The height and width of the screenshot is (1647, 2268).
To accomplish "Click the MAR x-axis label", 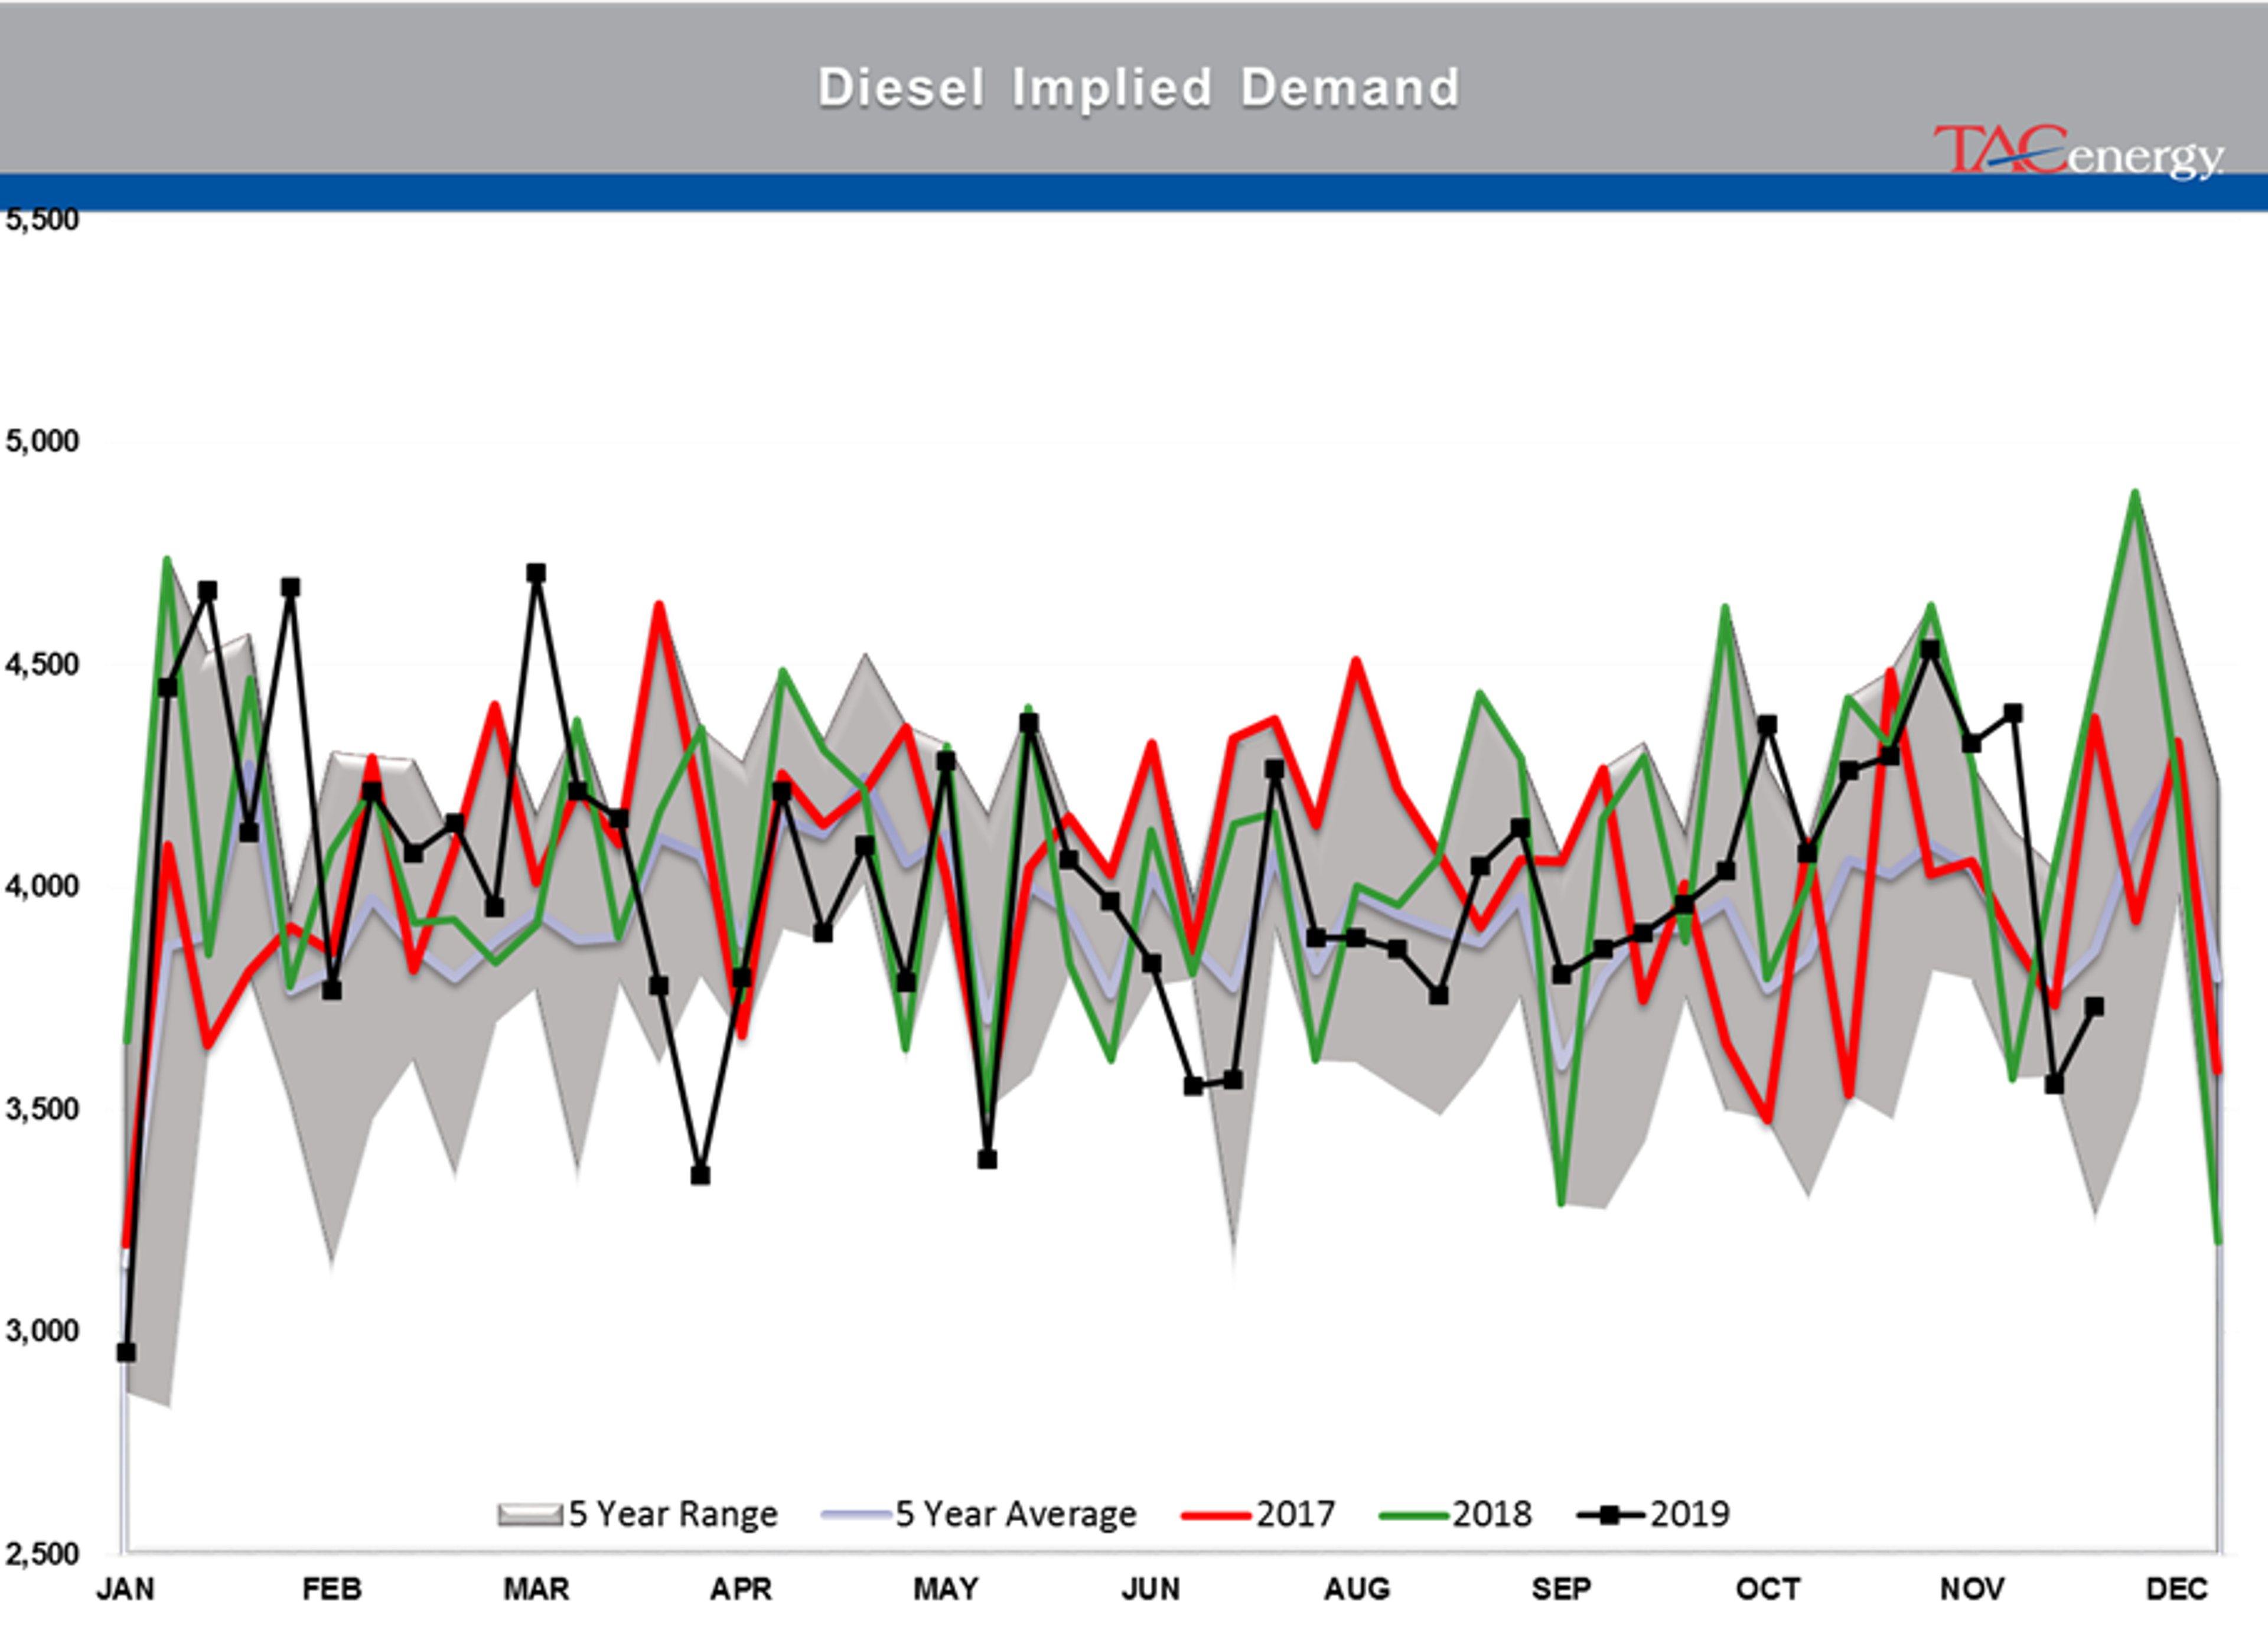I will point(536,1589).
